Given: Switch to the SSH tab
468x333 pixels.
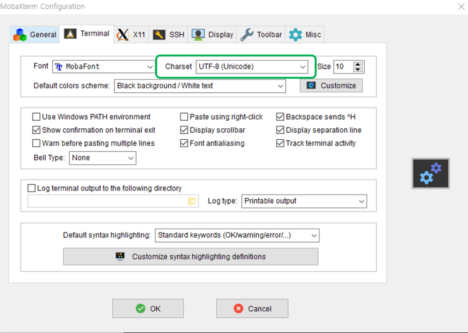Looking at the screenshot, I should (x=169, y=35).
